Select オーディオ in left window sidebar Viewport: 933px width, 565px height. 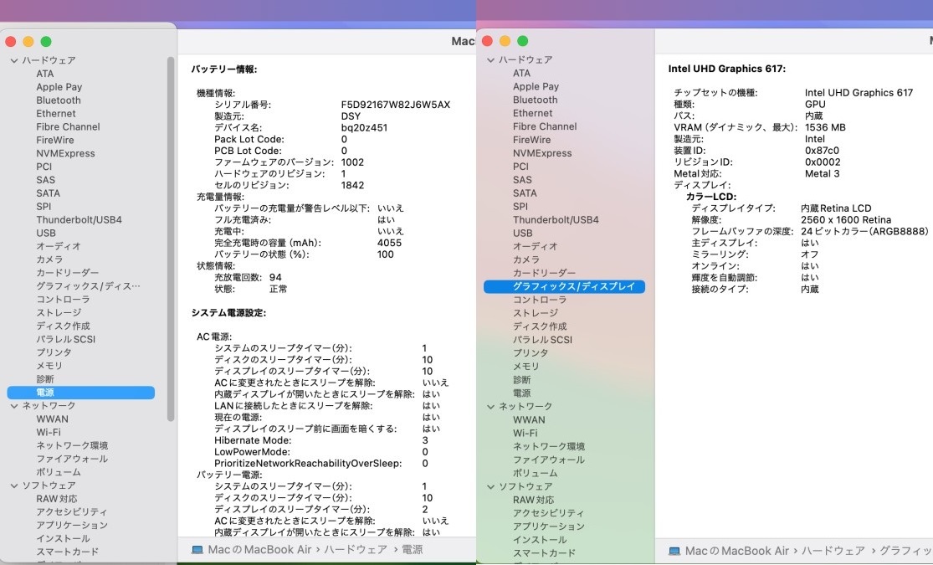(x=59, y=246)
